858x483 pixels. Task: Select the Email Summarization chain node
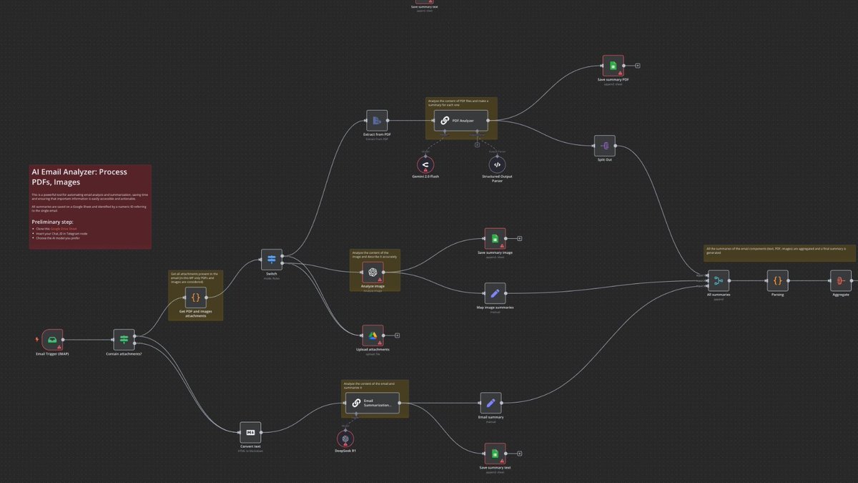[x=373, y=404]
